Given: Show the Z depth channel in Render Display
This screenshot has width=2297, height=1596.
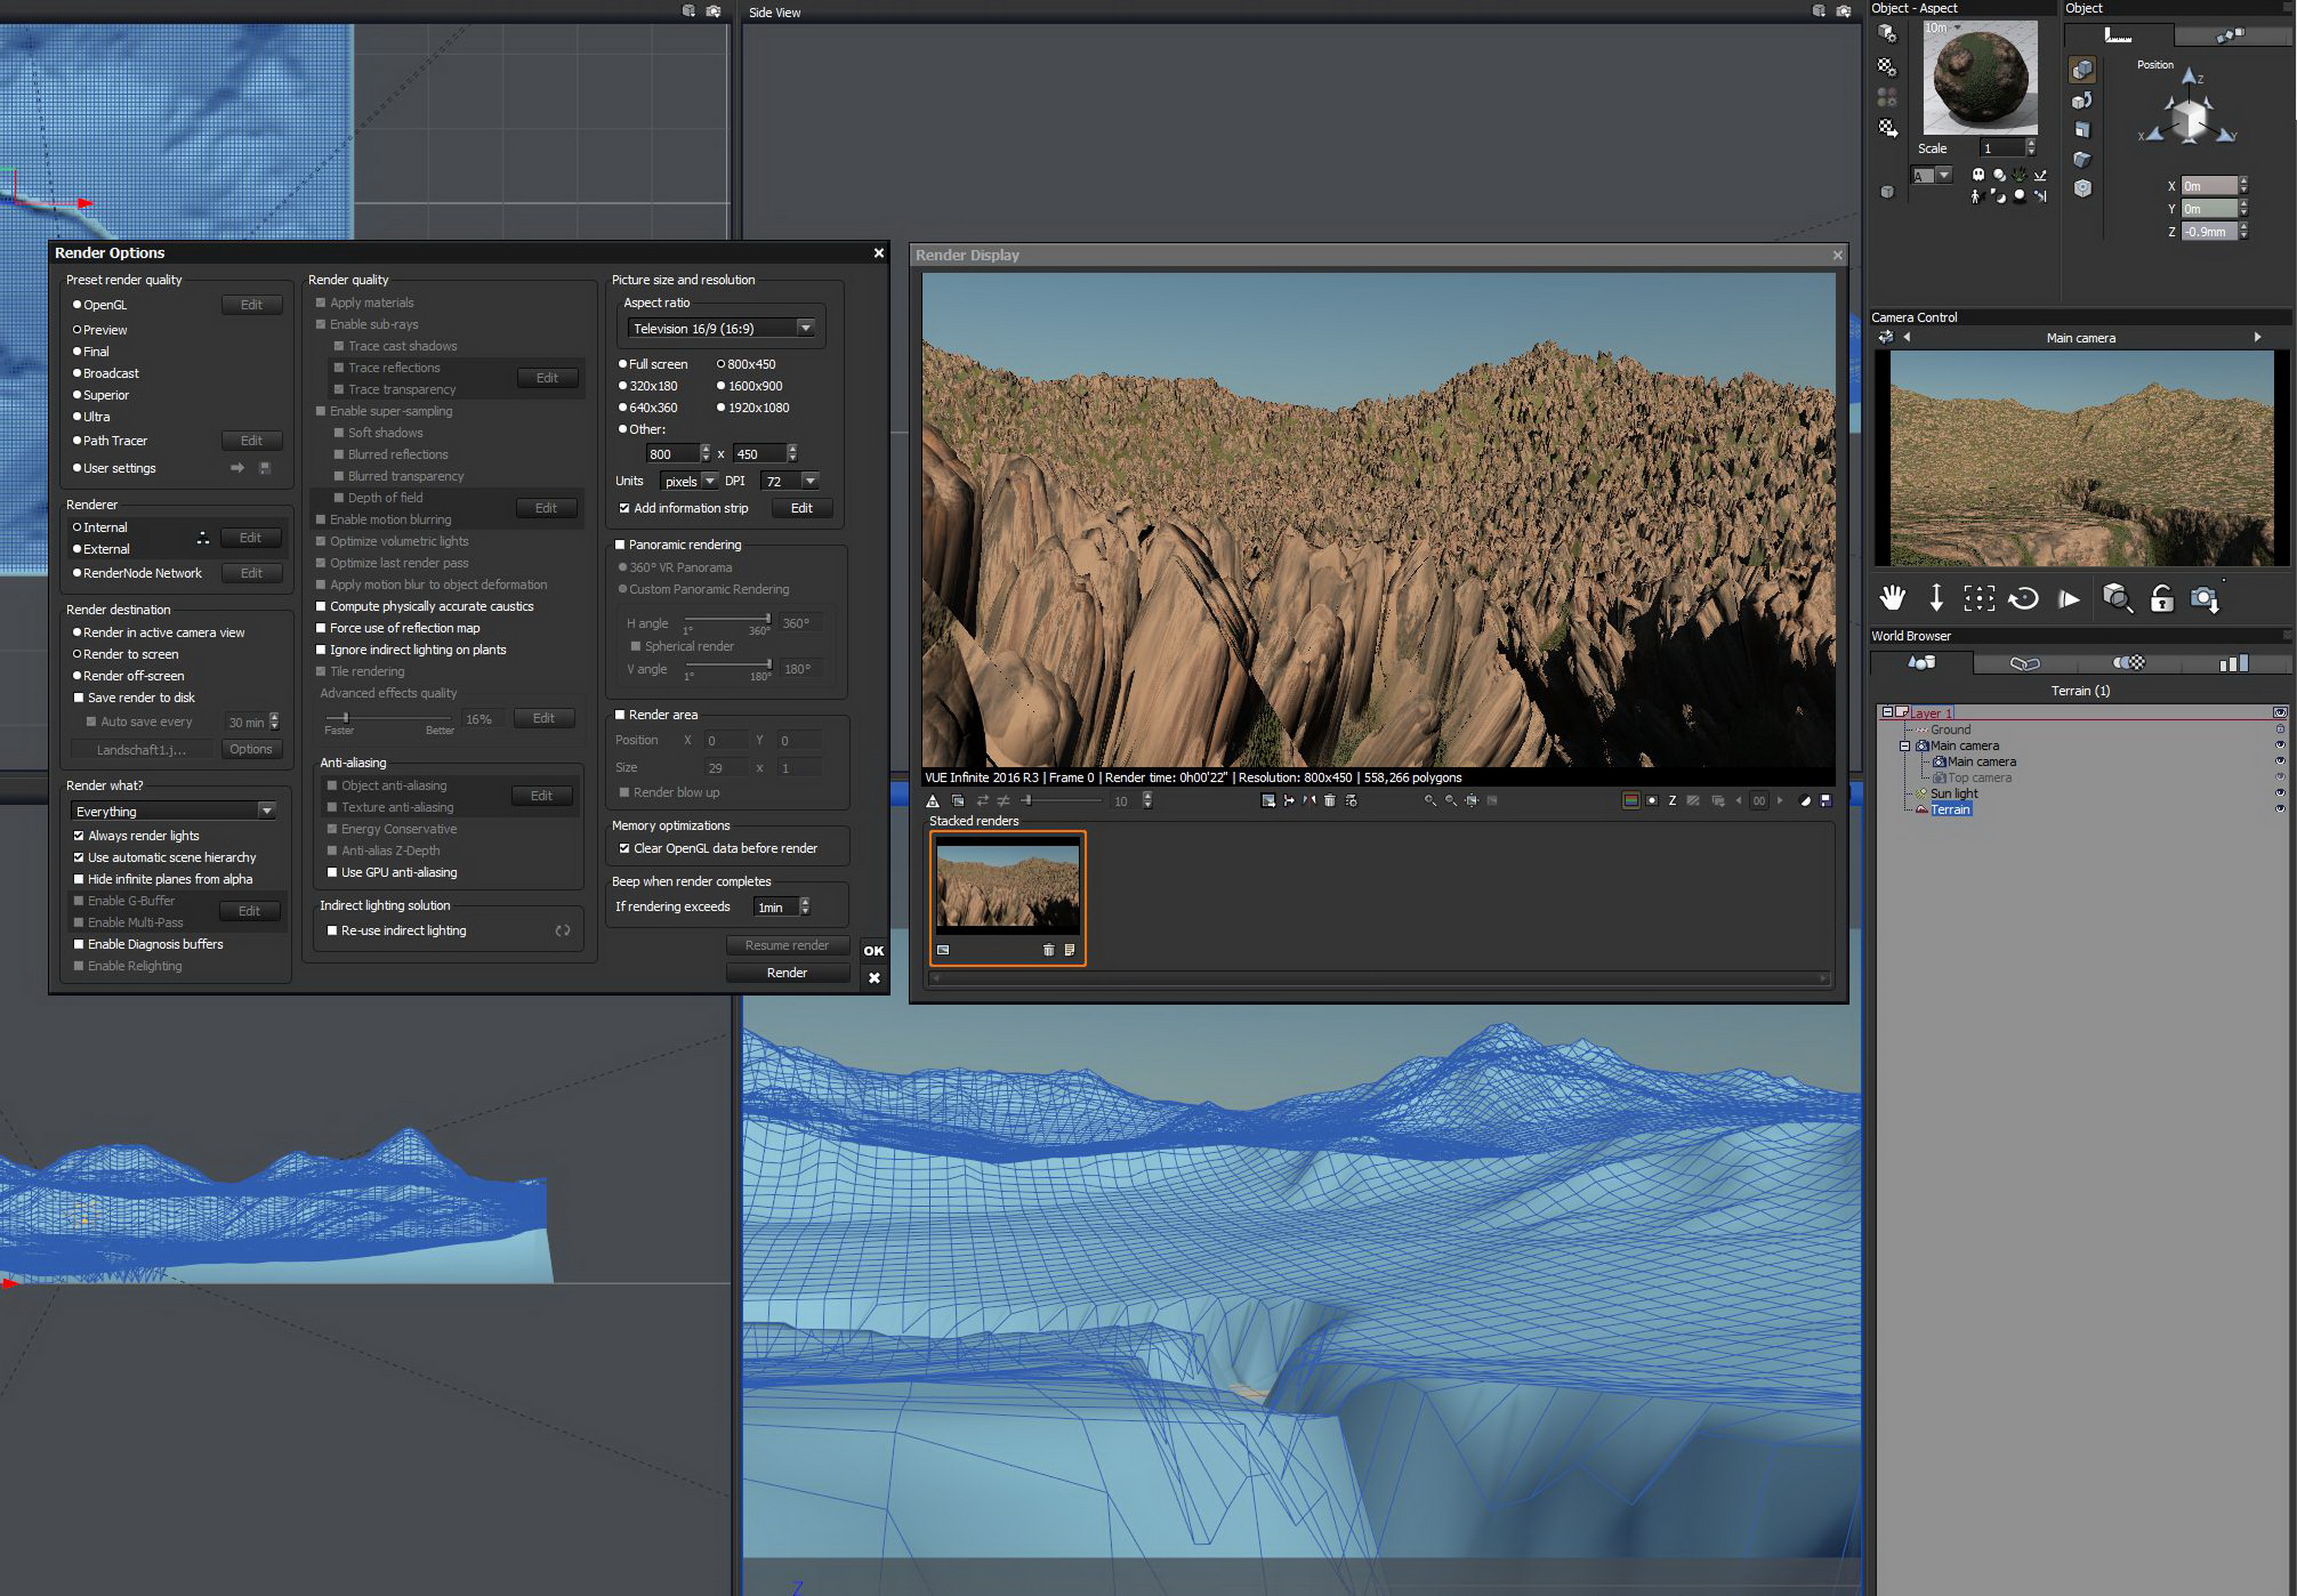Looking at the screenshot, I should pyautogui.click(x=1672, y=801).
